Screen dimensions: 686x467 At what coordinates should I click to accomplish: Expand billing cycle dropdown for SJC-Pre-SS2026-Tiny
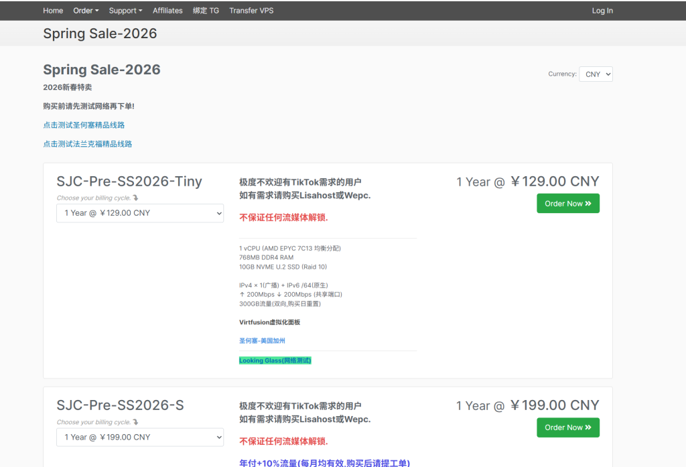click(140, 213)
